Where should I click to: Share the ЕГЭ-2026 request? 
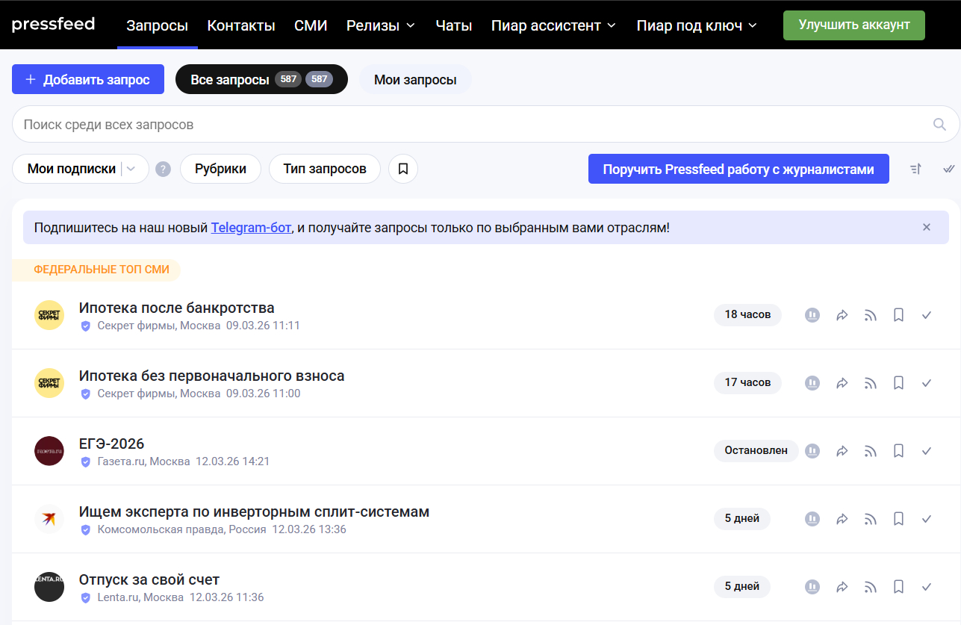coord(842,451)
